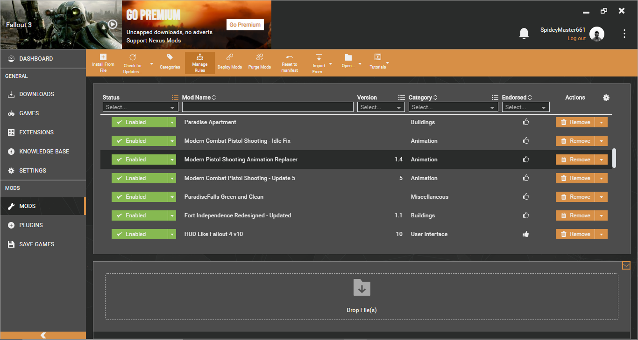The height and width of the screenshot is (340, 638).
Task: Open the SpideyMaster661 profile avatar
Action: point(597,34)
